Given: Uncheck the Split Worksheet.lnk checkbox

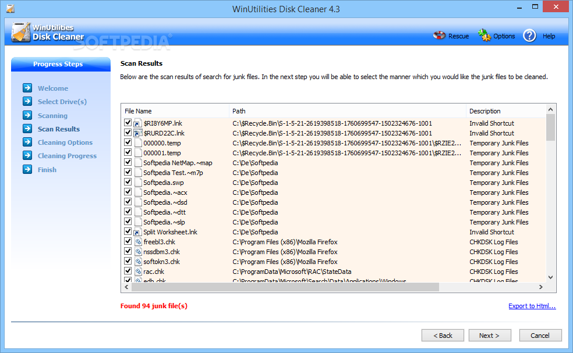Looking at the screenshot, I should (x=128, y=231).
